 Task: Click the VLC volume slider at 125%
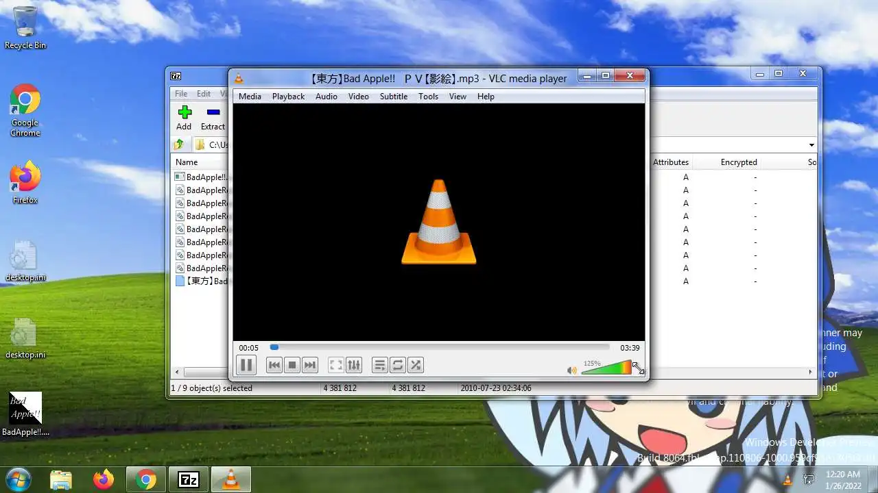pos(606,368)
